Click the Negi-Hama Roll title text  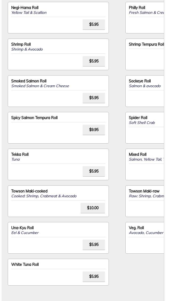[x=25, y=8]
